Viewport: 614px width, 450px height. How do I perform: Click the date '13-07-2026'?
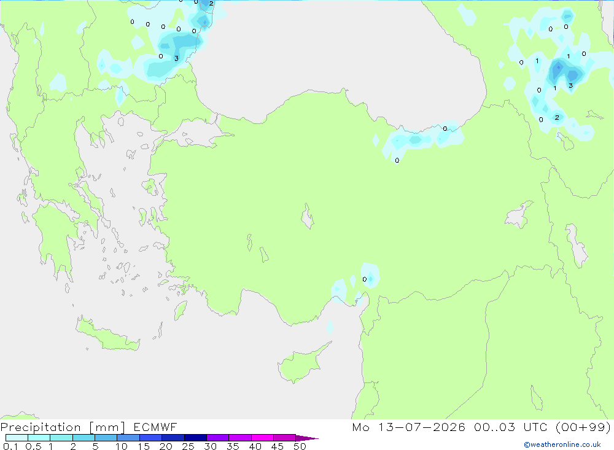pos(422,427)
